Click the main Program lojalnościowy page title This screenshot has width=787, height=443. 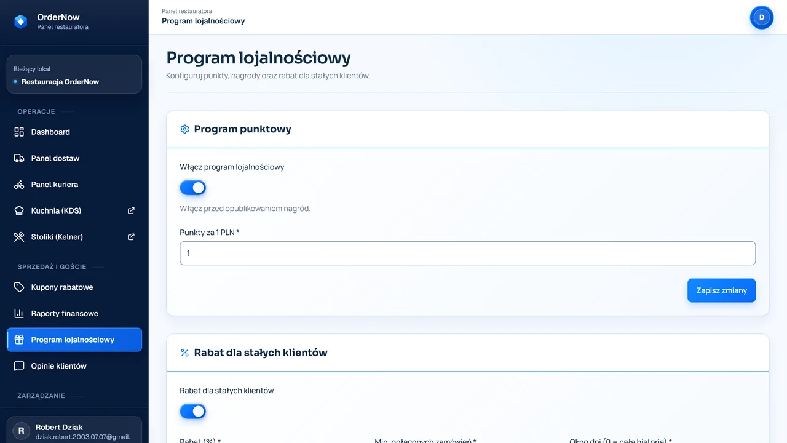(x=259, y=58)
